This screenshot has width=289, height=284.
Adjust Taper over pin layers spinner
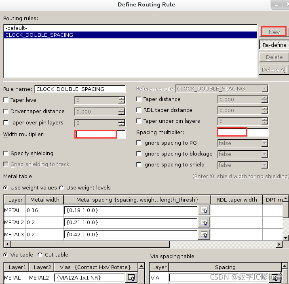tap(122, 123)
